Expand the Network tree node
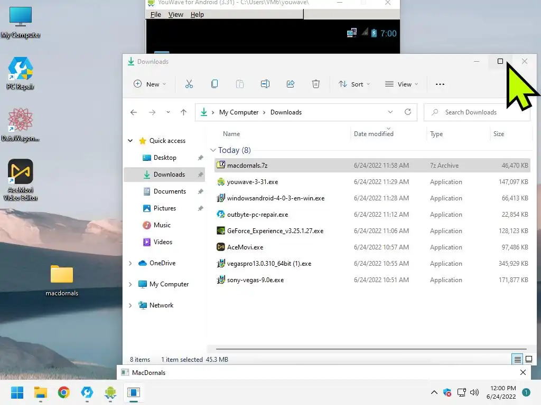The width and height of the screenshot is (541, 405). pos(130,305)
